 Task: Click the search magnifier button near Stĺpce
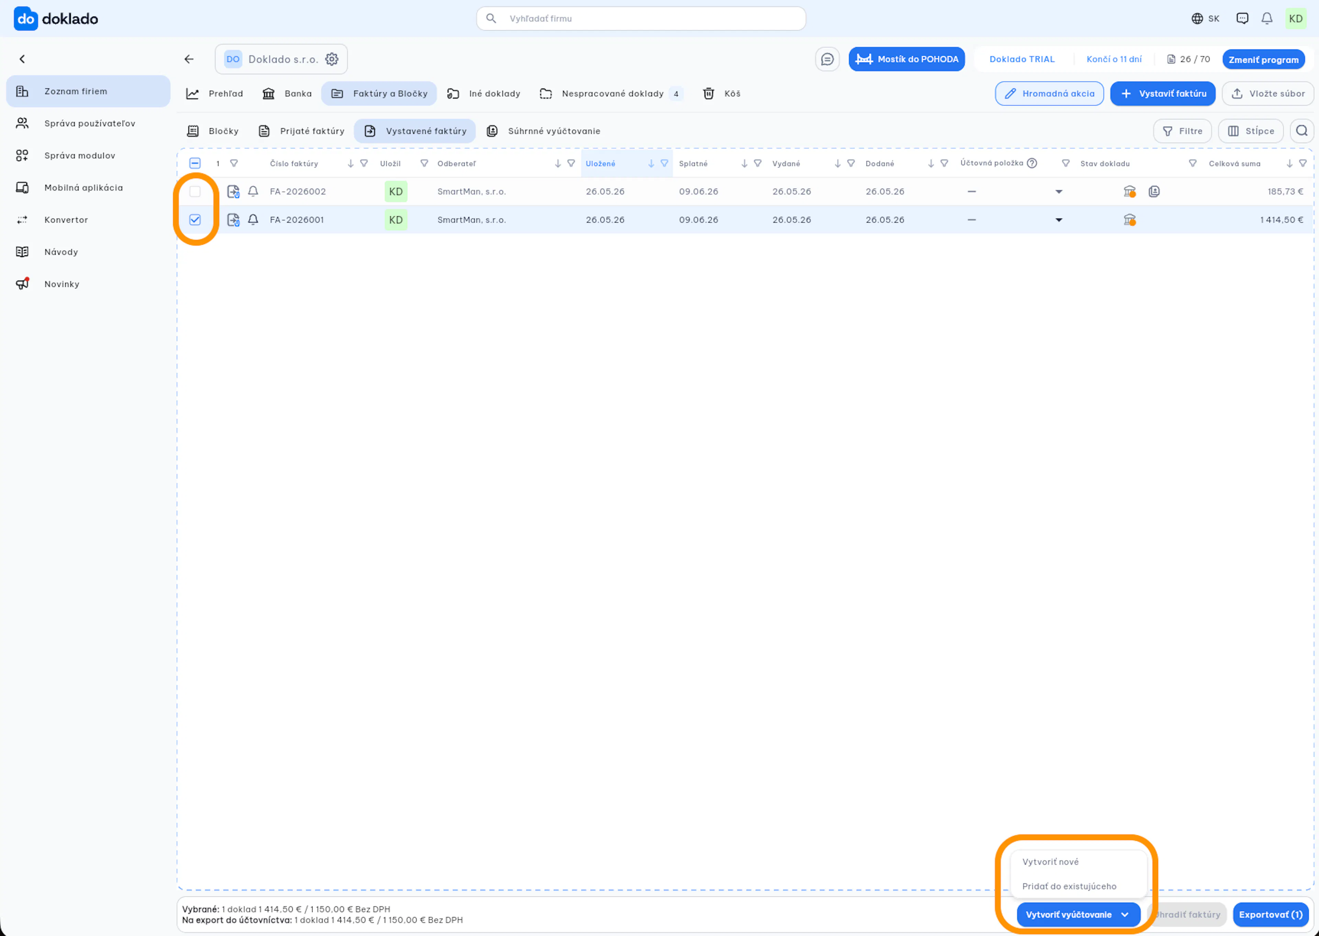(x=1301, y=131)
